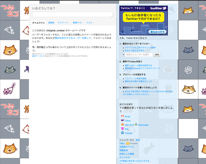Open the 正しいもの trend
This screenshot has height=164, width=206.
click(x=125, y=157)
